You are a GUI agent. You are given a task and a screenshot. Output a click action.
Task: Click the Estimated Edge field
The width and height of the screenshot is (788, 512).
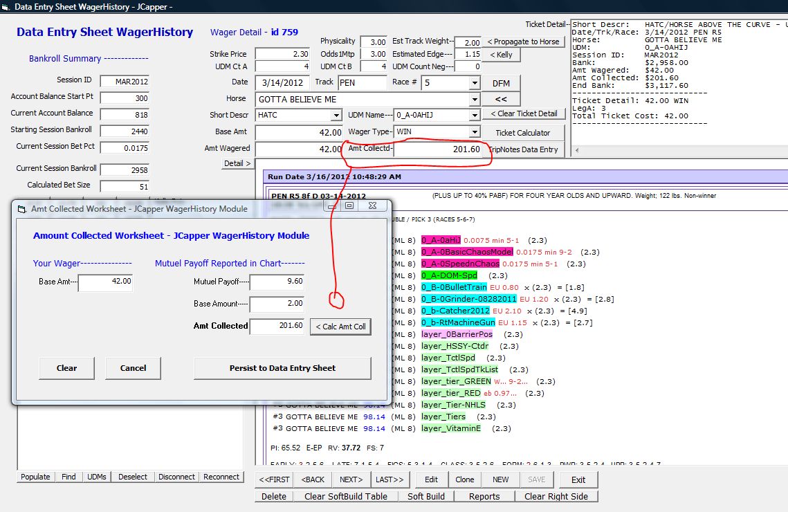pos(468,54)
